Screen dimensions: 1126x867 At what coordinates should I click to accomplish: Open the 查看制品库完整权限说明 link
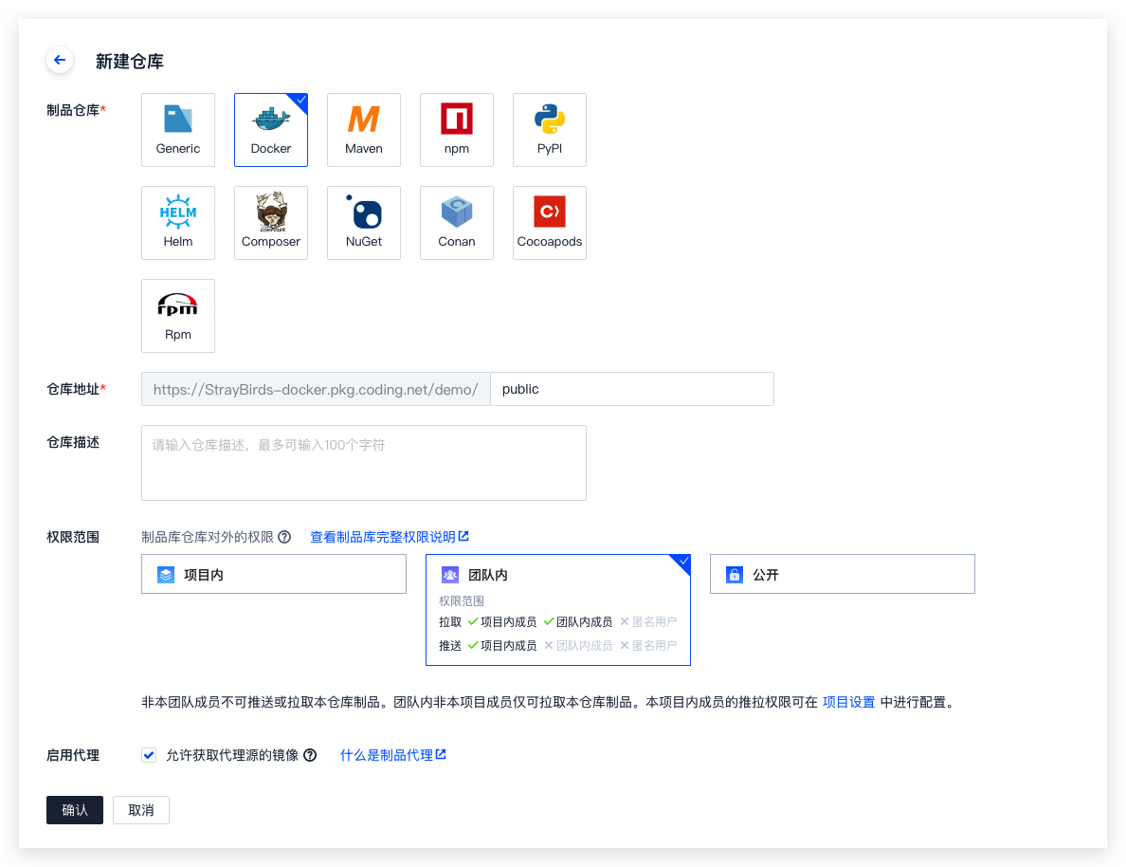[390, 537]
